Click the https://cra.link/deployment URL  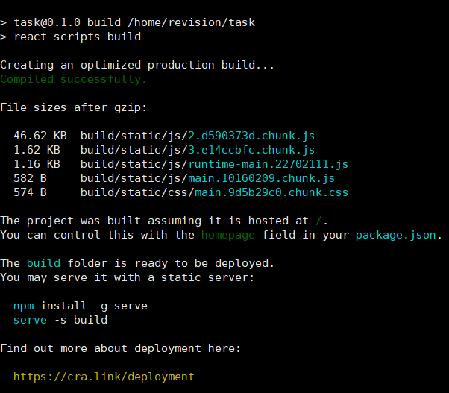pyautogui.click(x=104, y=377)
